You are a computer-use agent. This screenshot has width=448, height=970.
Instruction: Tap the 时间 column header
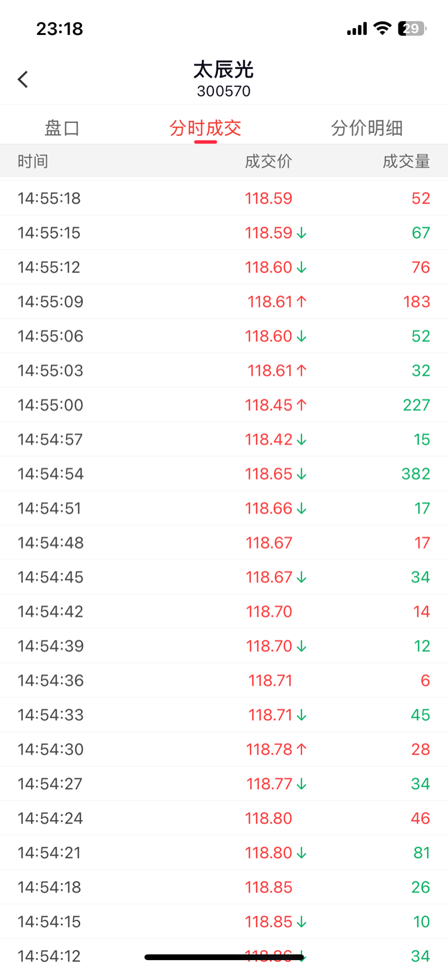[33, 161]
